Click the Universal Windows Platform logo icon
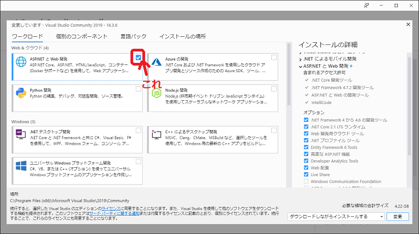Viewport: 419px width, 234px height. [x=21, y=166]
